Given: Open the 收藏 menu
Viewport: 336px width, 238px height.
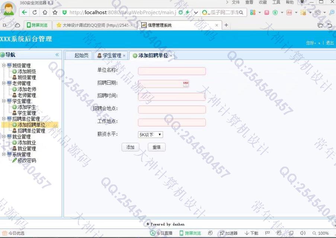Looking at the screenshot, I should (x=263, y=2).
